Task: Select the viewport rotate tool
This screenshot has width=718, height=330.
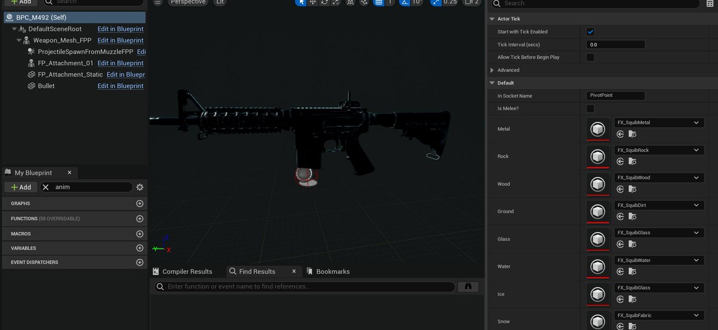Action: (324, 2)
